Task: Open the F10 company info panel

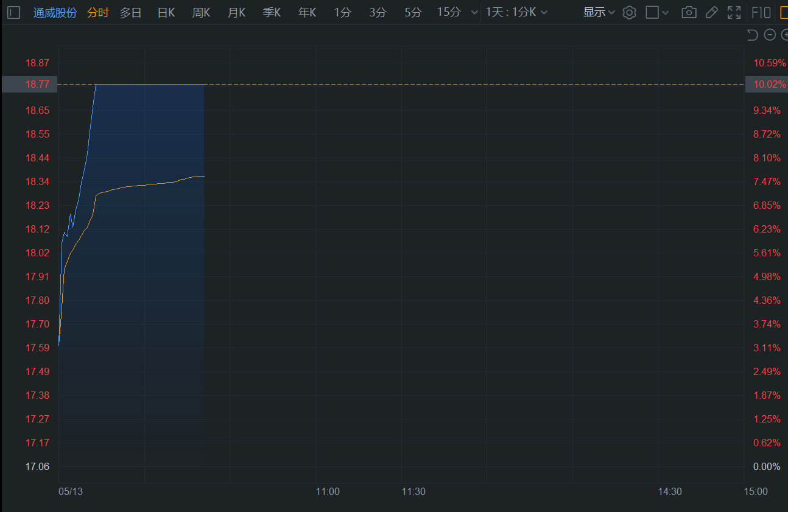Action: (x=761, y=12)
